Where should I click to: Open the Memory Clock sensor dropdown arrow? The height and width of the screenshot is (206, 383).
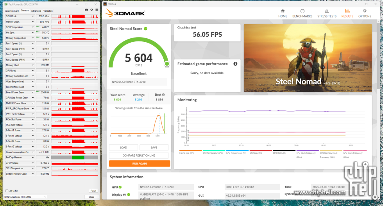33,22
